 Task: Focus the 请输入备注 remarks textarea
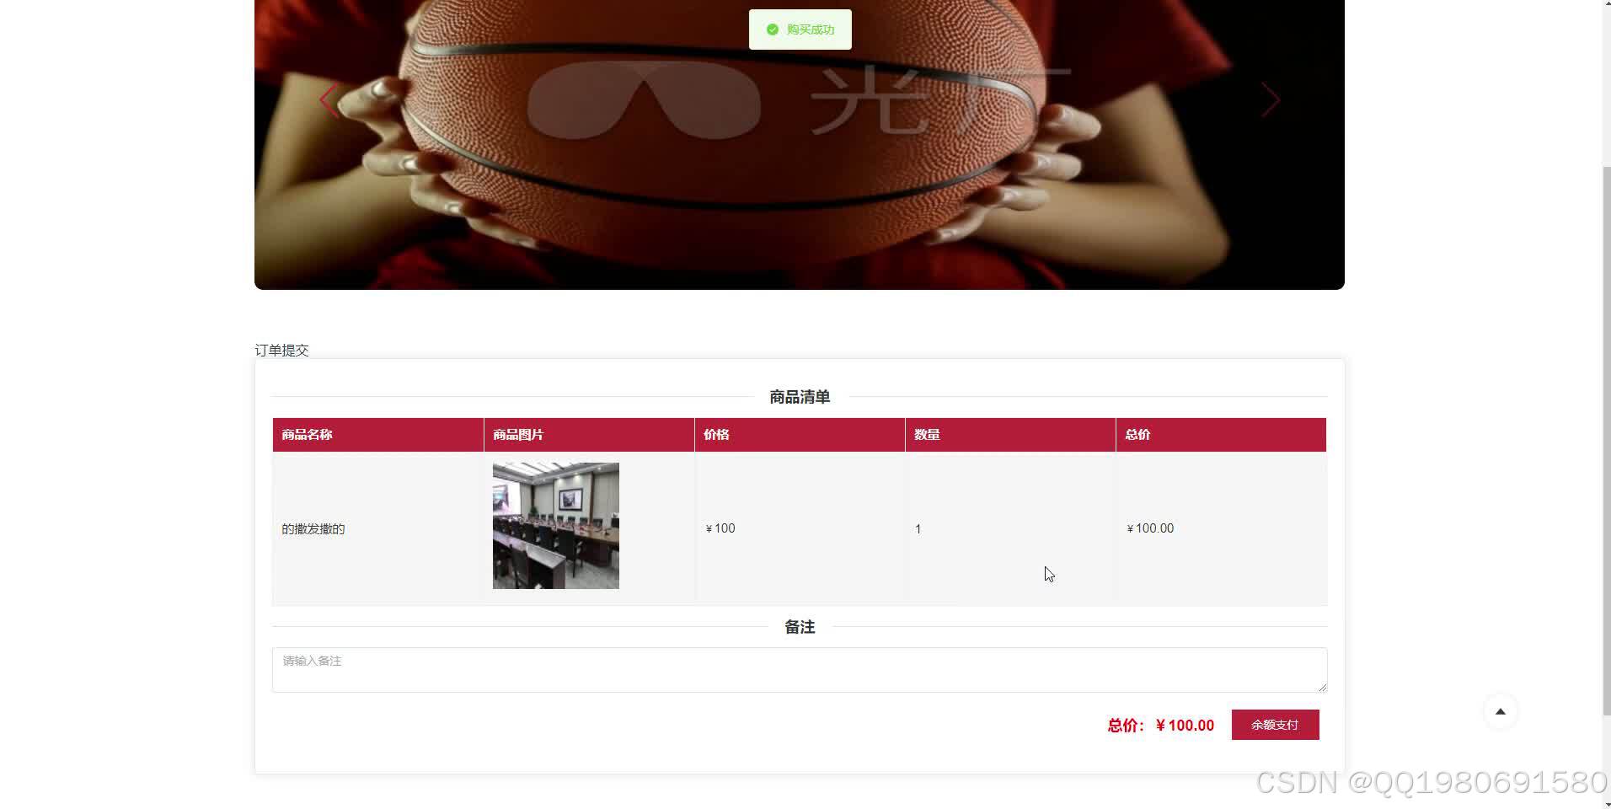pos(799,670)
